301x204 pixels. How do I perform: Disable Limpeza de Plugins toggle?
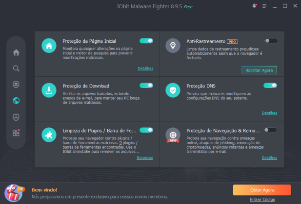(146, 130)
